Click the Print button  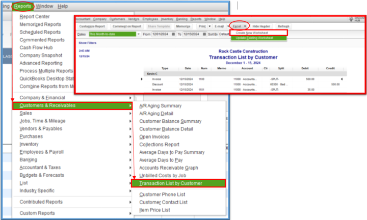[x=202, y=26]
